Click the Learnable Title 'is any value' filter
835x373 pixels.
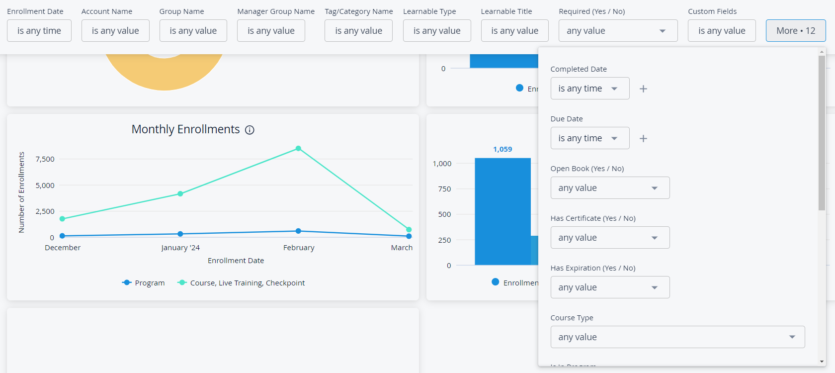click(x=515, y=31)
